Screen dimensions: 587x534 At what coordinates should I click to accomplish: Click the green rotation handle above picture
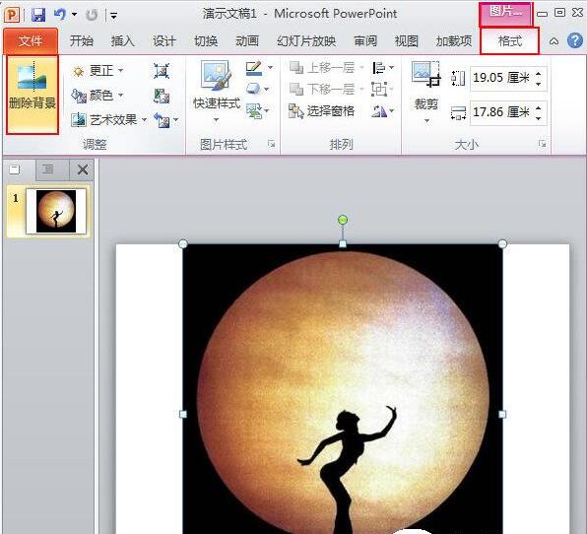pos(343,220)
